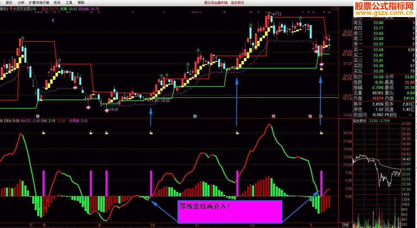Select the 卖一 33.52 order row
417x228 pixels.
(384, 44)
